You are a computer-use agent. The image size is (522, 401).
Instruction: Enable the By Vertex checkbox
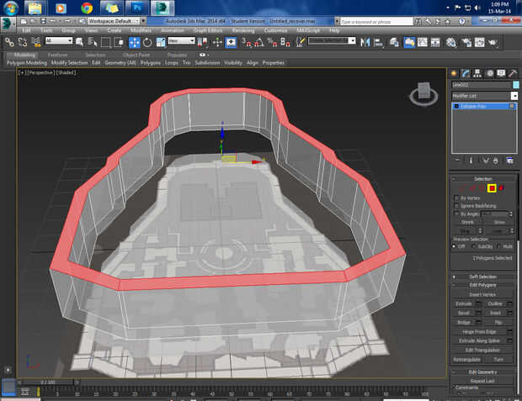(457, 198)
